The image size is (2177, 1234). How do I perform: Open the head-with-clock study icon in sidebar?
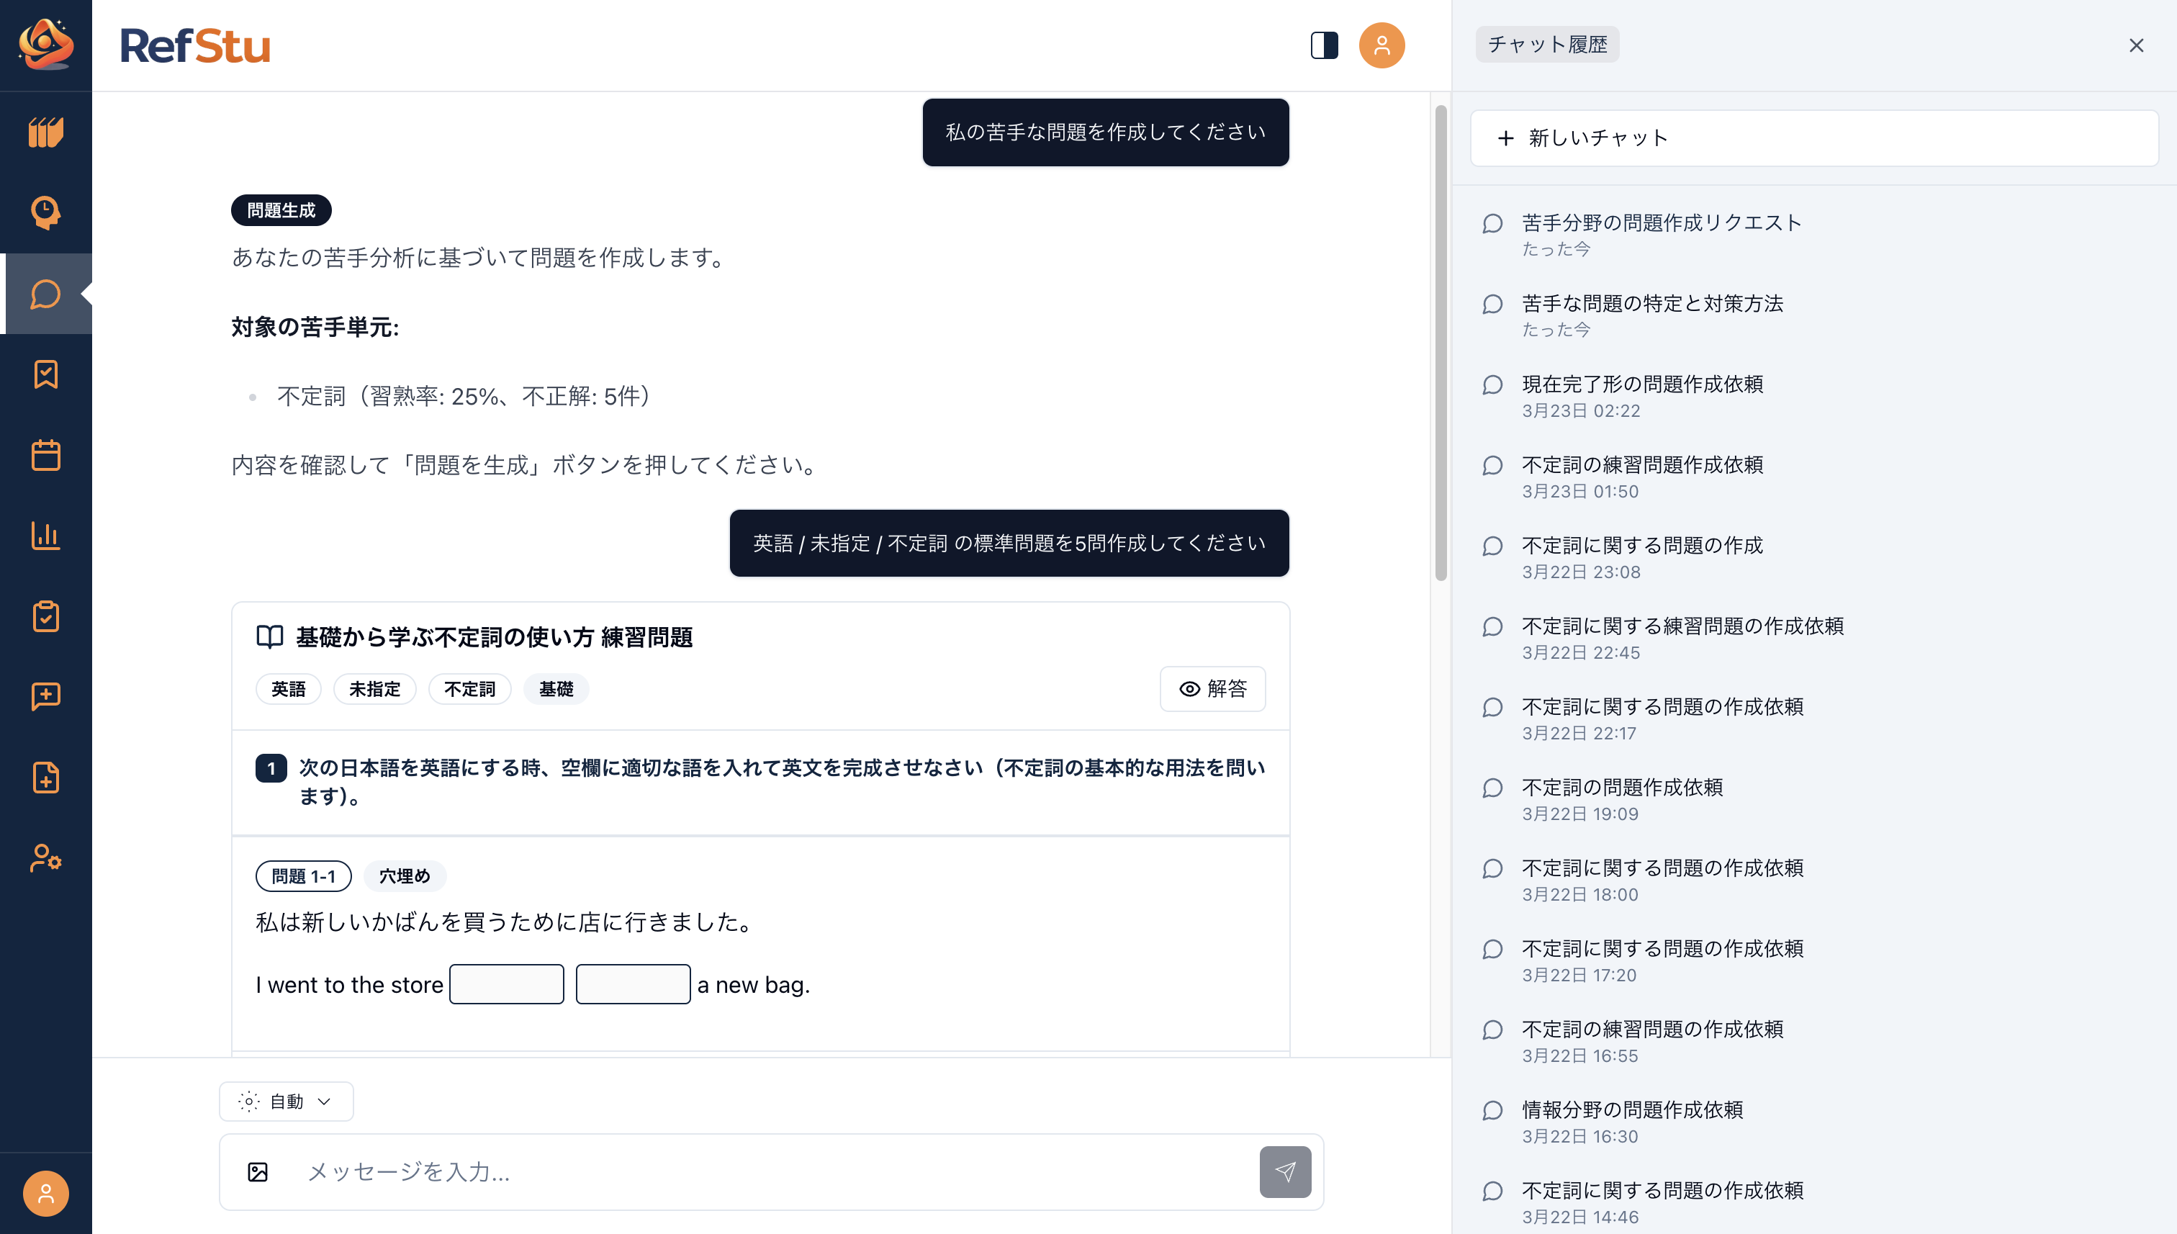tap(46, 212)
